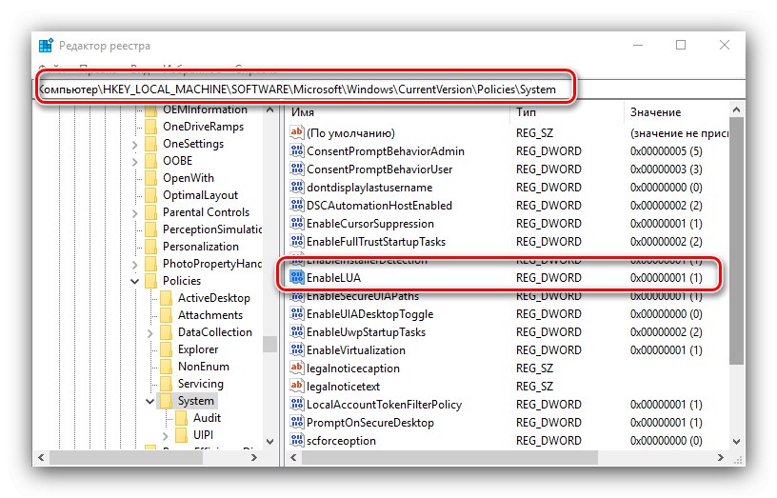Select the PerceptionSimulation tree item
This screenshot has width=777, height=498.
pos(212,229)
